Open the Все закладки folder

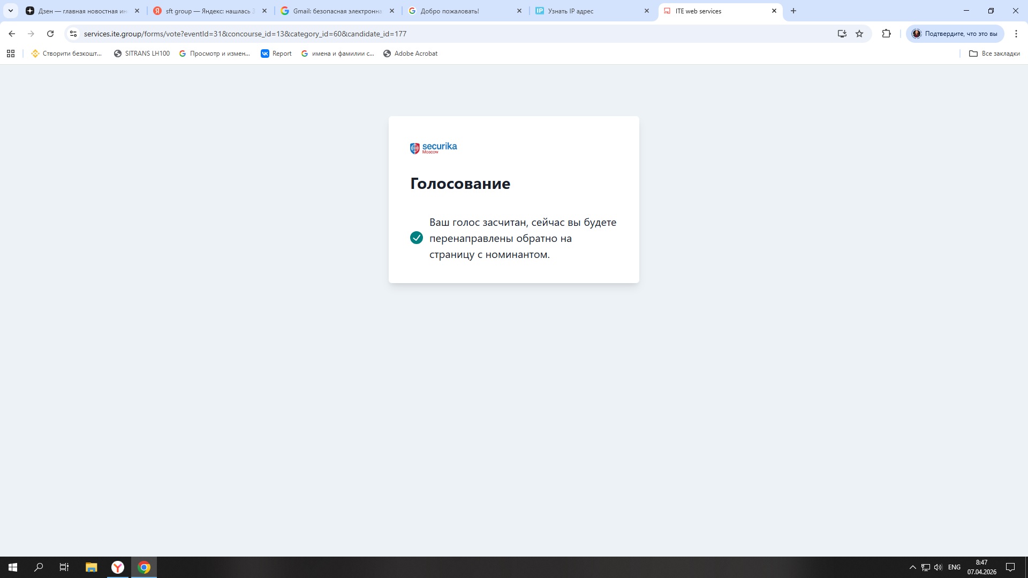click(x=994, y=54)
